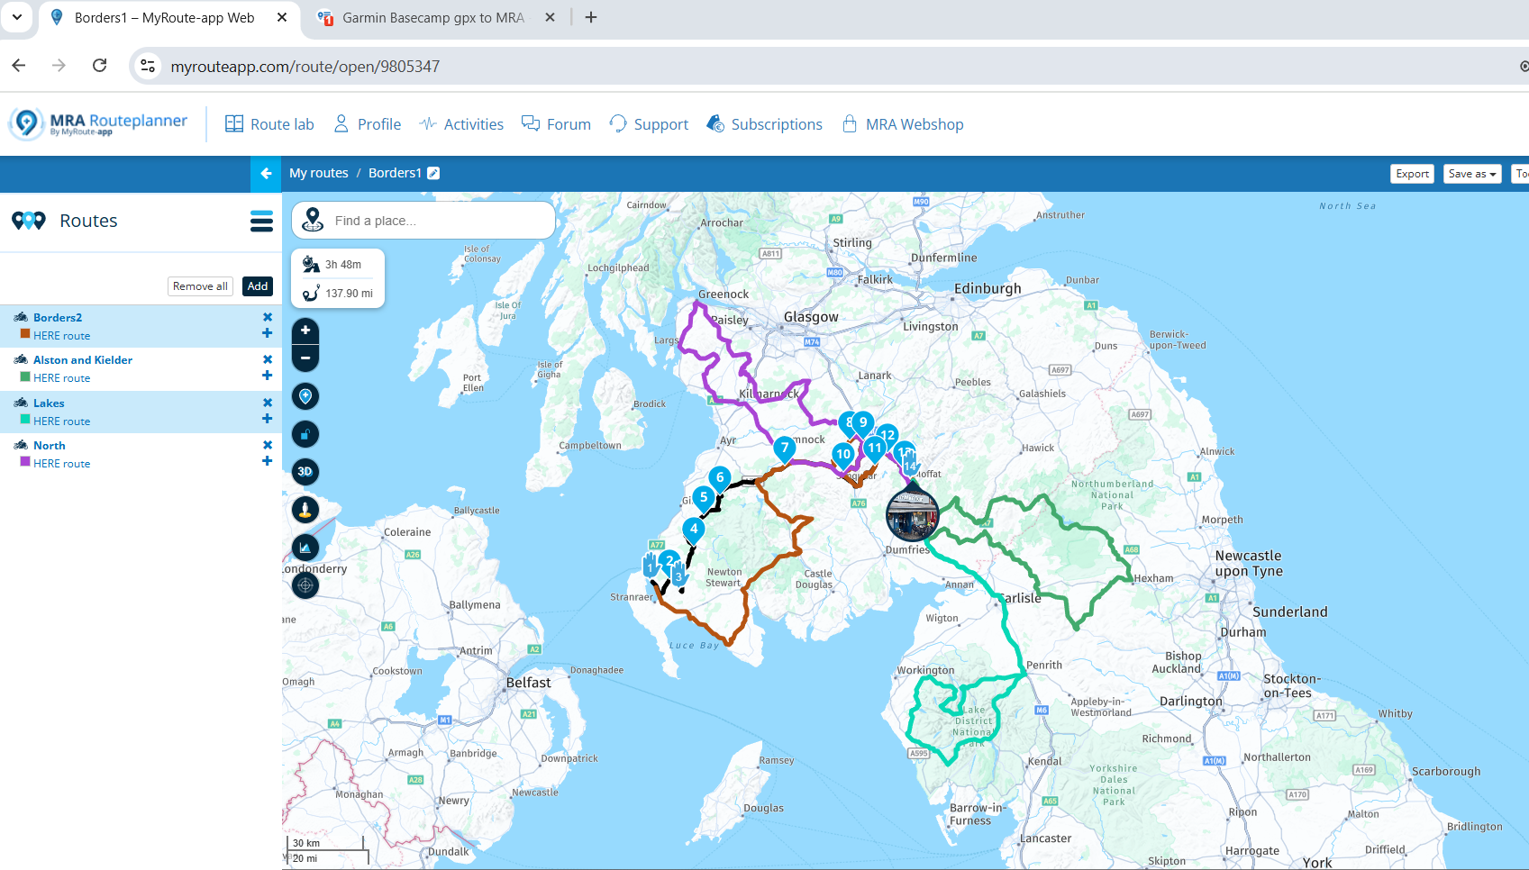Viewport: 1529px width, 870px height.
Task: Click the motorcycle icon beside North
Action: pyautogui.click(x=21, y=445)
